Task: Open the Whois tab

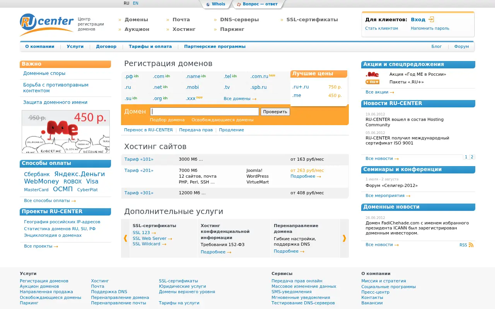Action: pyautogui.click(x=216, y=4)
